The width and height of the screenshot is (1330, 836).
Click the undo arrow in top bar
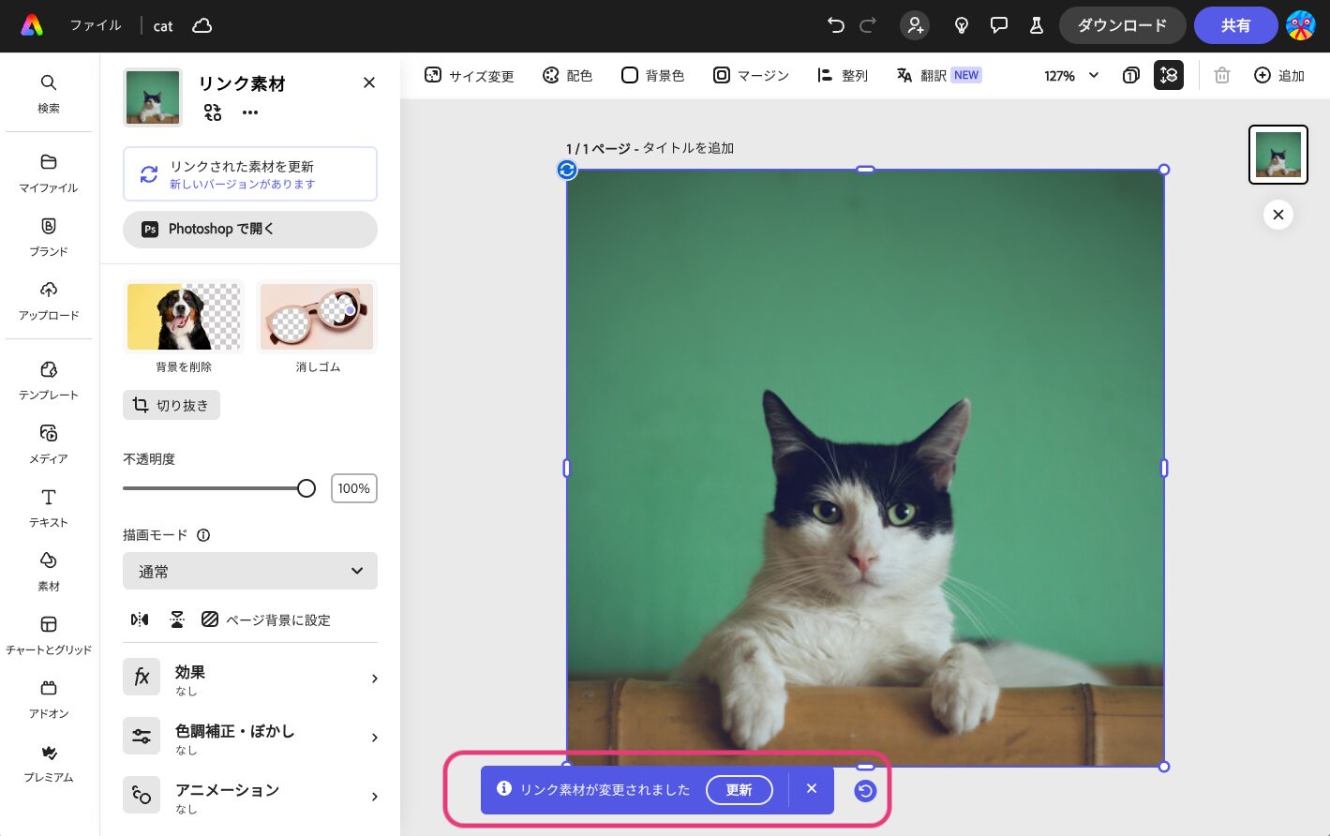pyautogui.click(x=835, y=25)
